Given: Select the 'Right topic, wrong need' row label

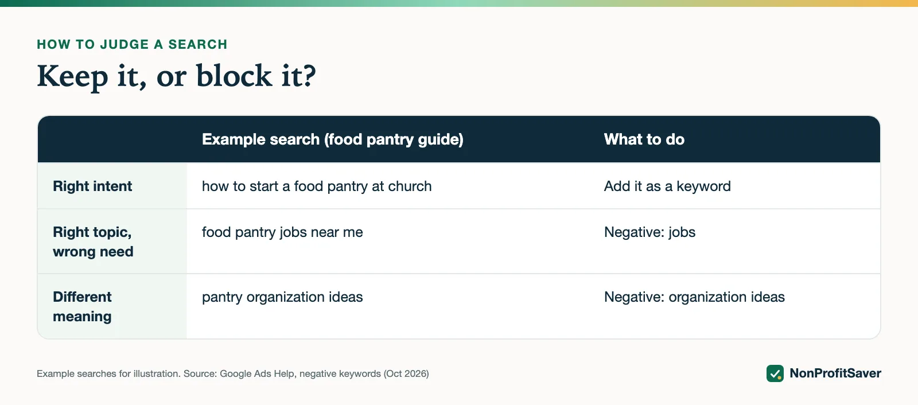Looking at the screenshot, I should (93, 242).
